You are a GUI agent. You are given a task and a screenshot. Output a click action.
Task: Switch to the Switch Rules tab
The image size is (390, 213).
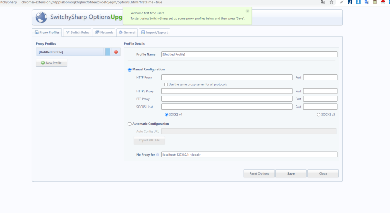point(77,32)
